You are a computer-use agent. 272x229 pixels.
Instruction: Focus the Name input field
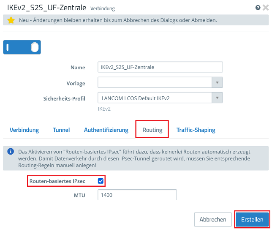(x=160, y=67)
